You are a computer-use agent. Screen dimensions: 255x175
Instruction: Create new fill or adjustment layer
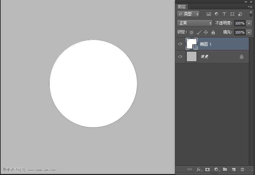point(216,169)
